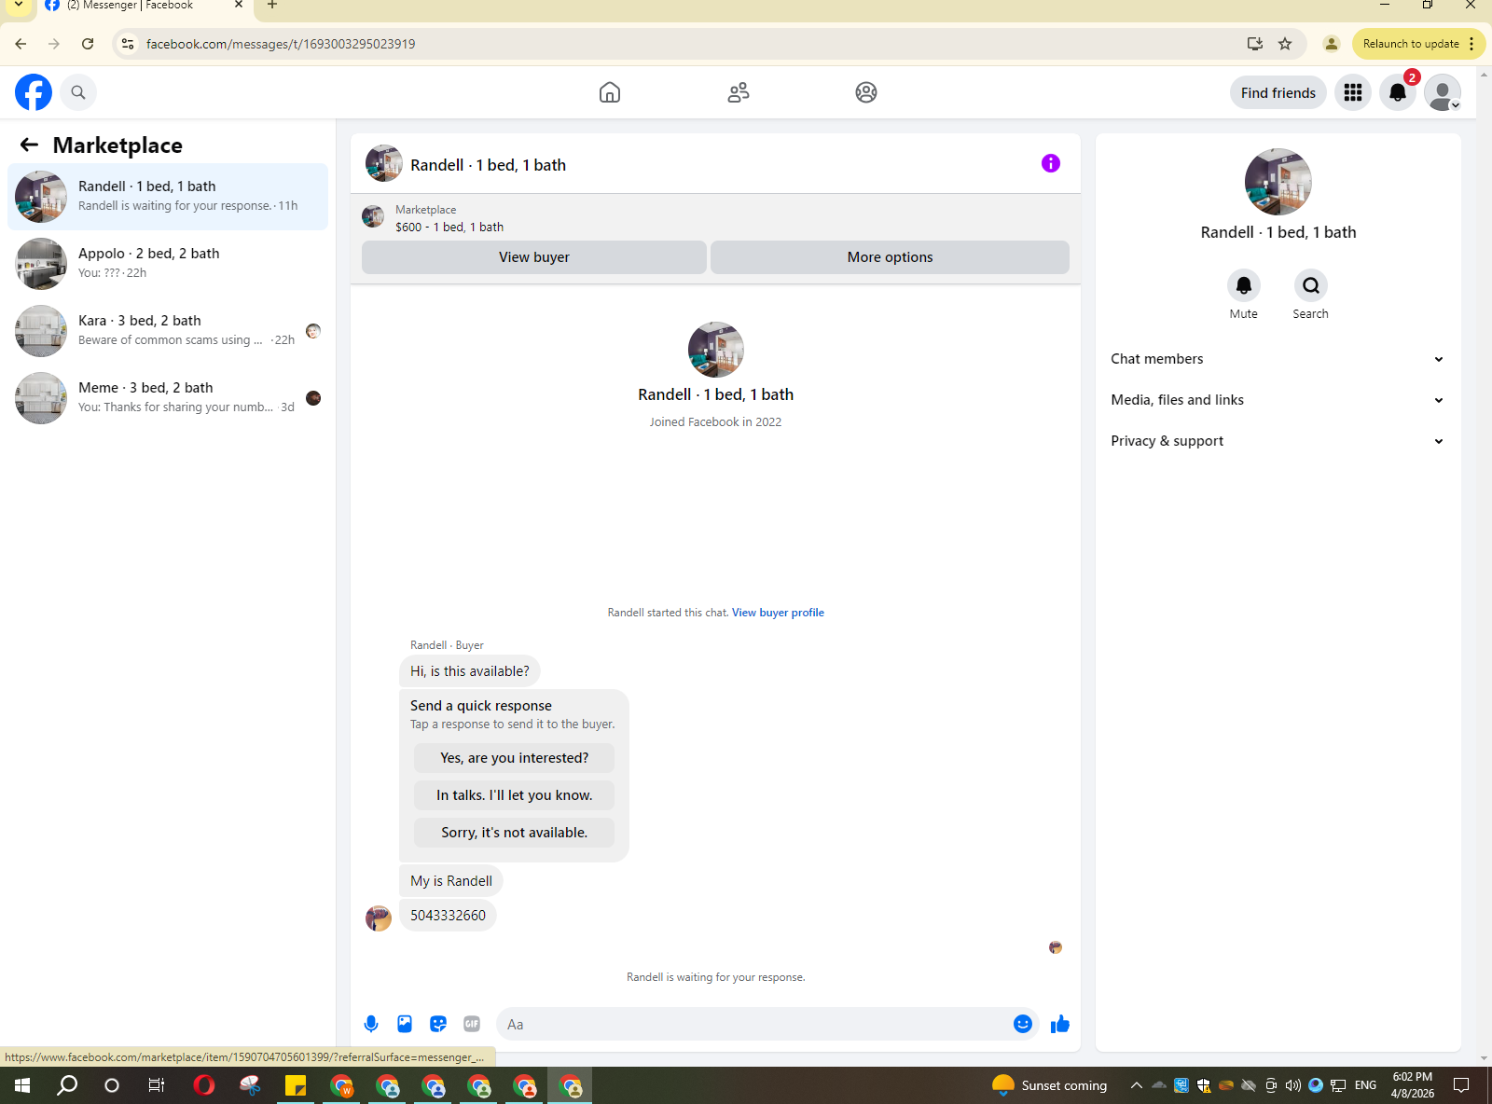Screen dimensions: 1492x1104
Task: Open the Facebook logo home link
Action: (34, 92)
